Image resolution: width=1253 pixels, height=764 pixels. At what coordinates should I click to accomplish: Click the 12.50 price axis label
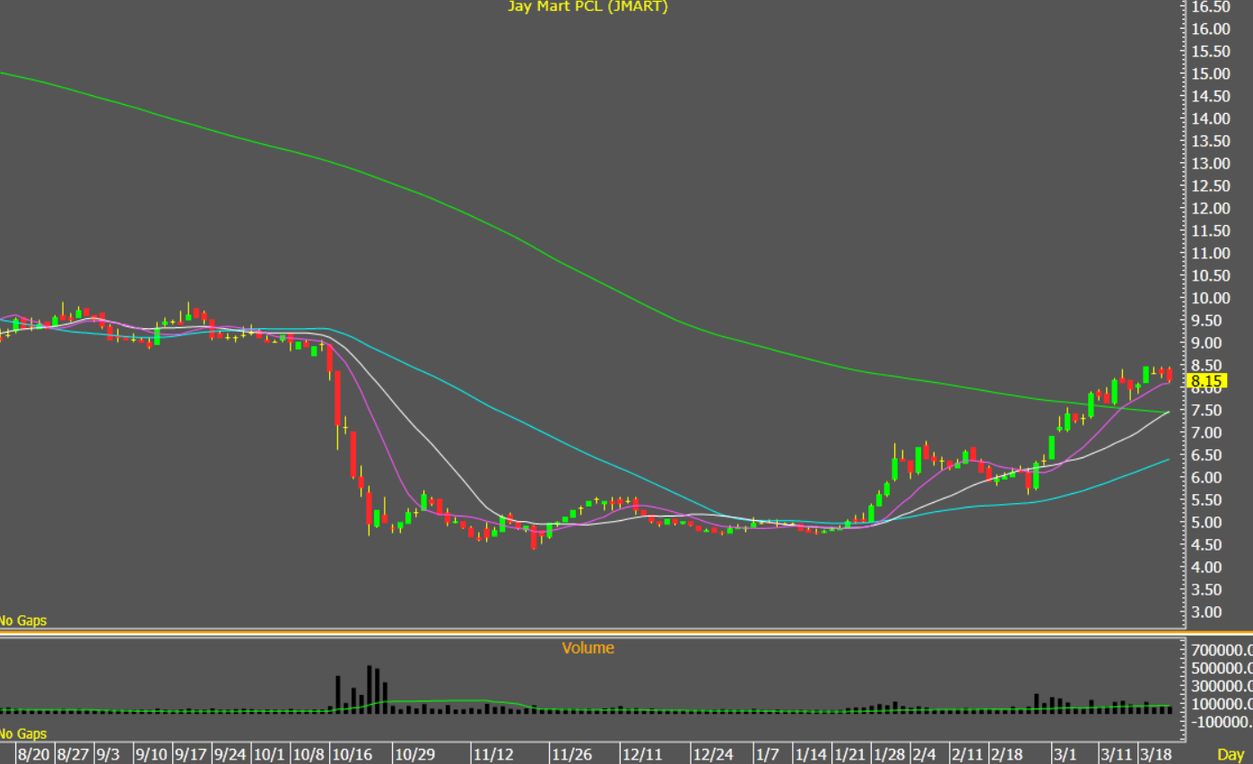point(1210,186)
